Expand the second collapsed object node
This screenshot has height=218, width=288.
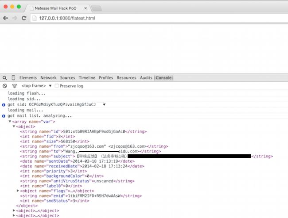click(14, 210)
